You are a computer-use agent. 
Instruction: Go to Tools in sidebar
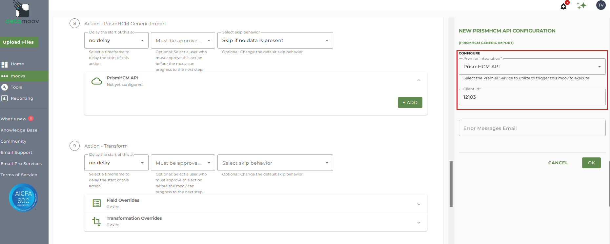[x=16, y=87]
